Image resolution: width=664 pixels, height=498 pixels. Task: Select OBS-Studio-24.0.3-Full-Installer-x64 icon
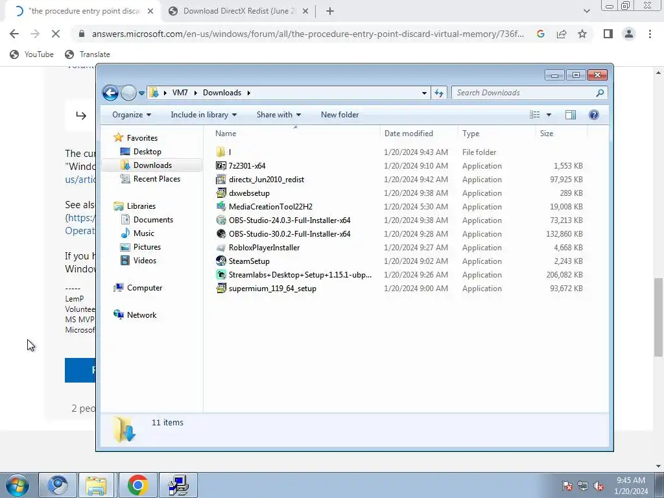(220, 220)
